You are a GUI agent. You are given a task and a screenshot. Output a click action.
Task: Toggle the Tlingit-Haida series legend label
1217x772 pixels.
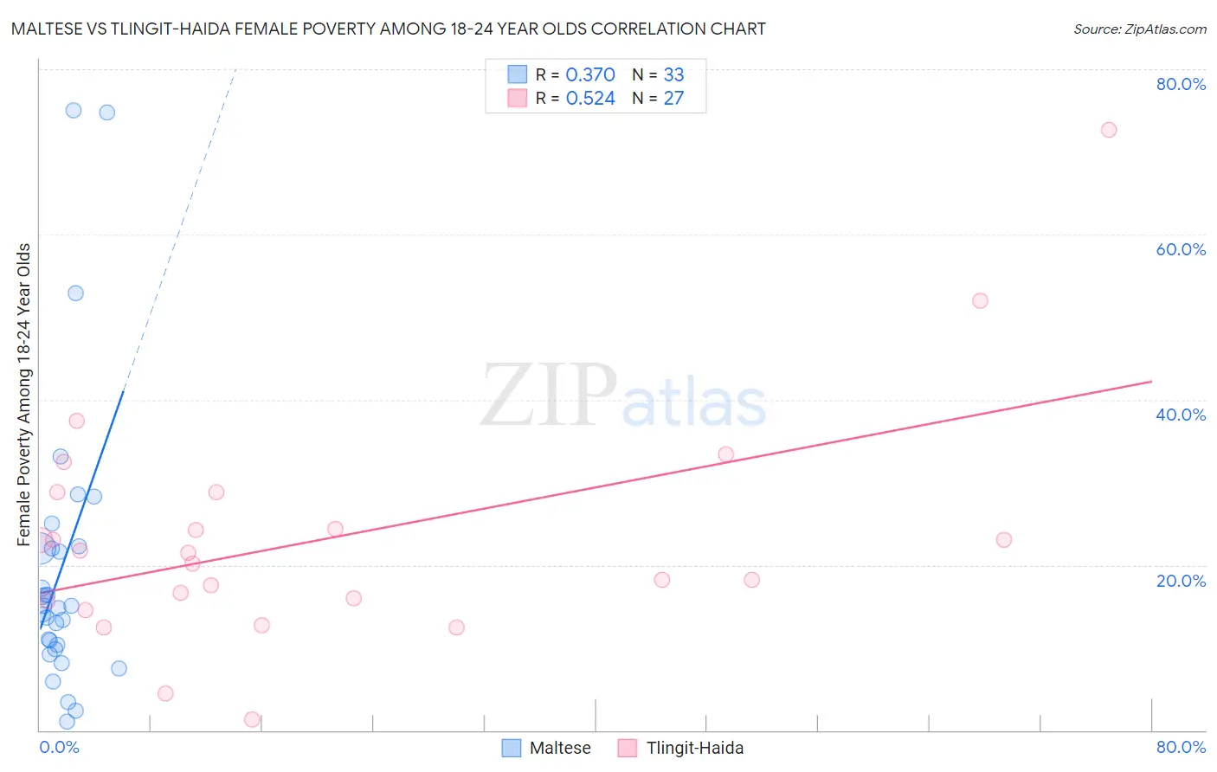pyautogui.click(x=695, y=748)
